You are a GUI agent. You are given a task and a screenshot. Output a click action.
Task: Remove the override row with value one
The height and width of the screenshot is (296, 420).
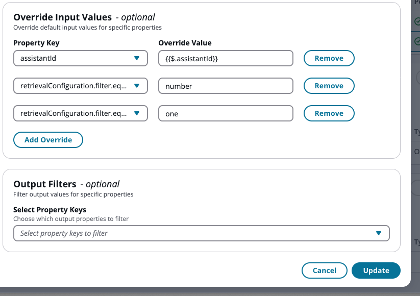(329, 113)
